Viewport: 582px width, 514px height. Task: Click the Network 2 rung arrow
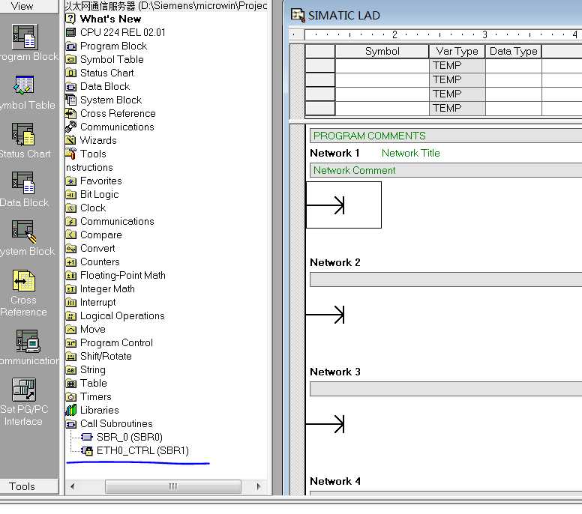point(325,315)
